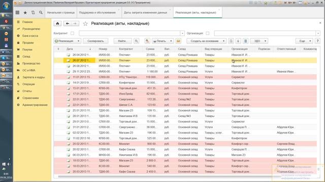Open Главное section in sidebar
The width and height of the screenshot is (325, 182).
pos(27,22)
